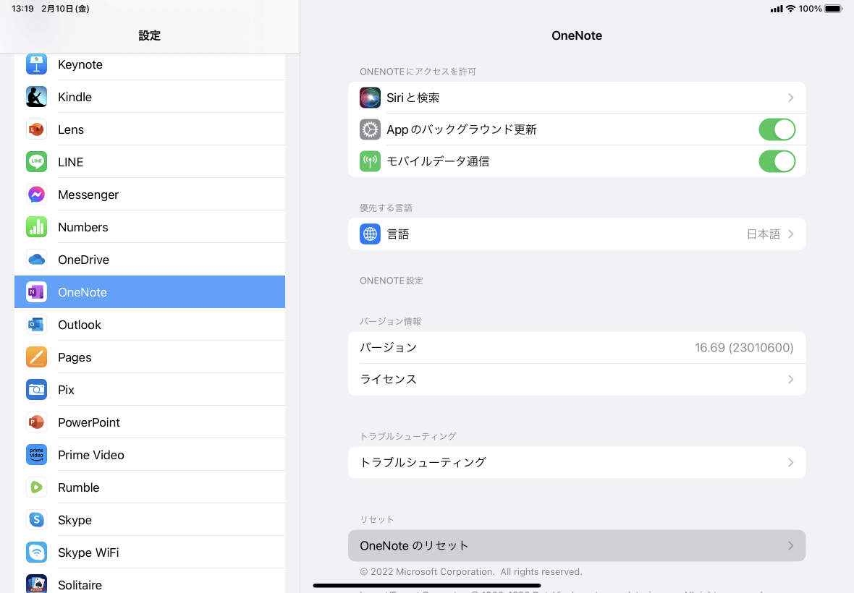Image resolution: width=854 pixels, height=593 pixels.
Task: Tap the 日本語 language value
Action: (763, 234)
